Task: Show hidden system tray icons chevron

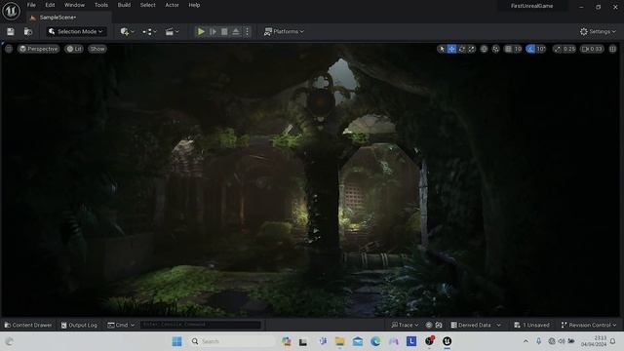Action: pos(526,341)
